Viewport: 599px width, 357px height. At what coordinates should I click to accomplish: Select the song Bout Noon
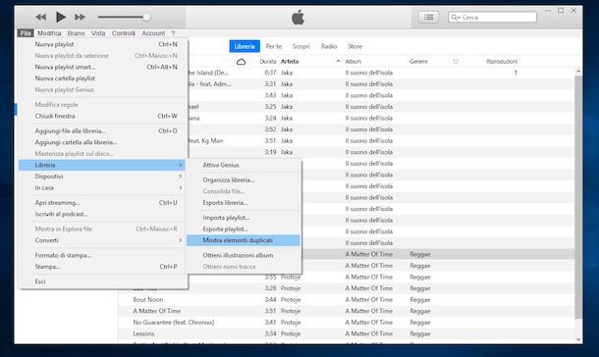click(148, 300)
